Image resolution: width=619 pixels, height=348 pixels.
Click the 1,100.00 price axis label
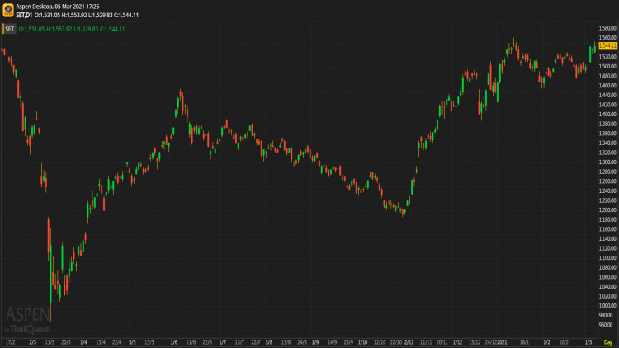click(x=607, y=257)
